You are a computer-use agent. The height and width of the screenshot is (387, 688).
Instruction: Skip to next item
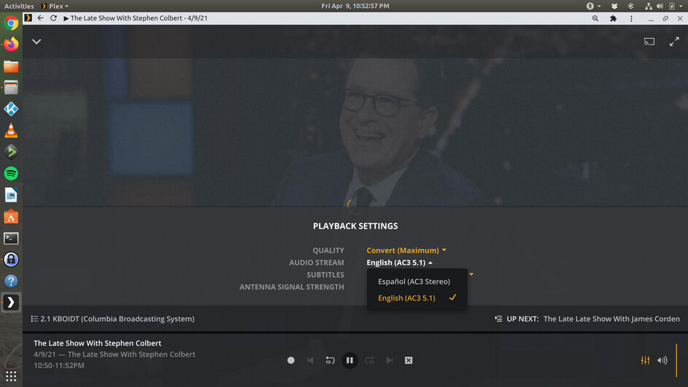pyautogui.click(x=390, y=360)
